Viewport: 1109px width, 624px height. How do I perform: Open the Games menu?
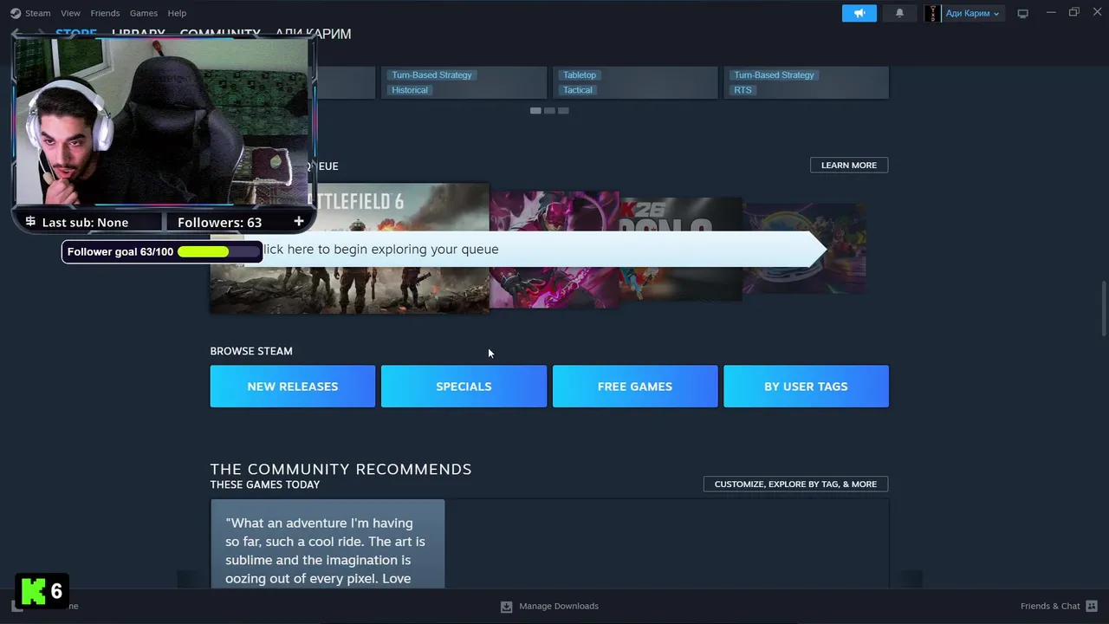coord(143,13)
